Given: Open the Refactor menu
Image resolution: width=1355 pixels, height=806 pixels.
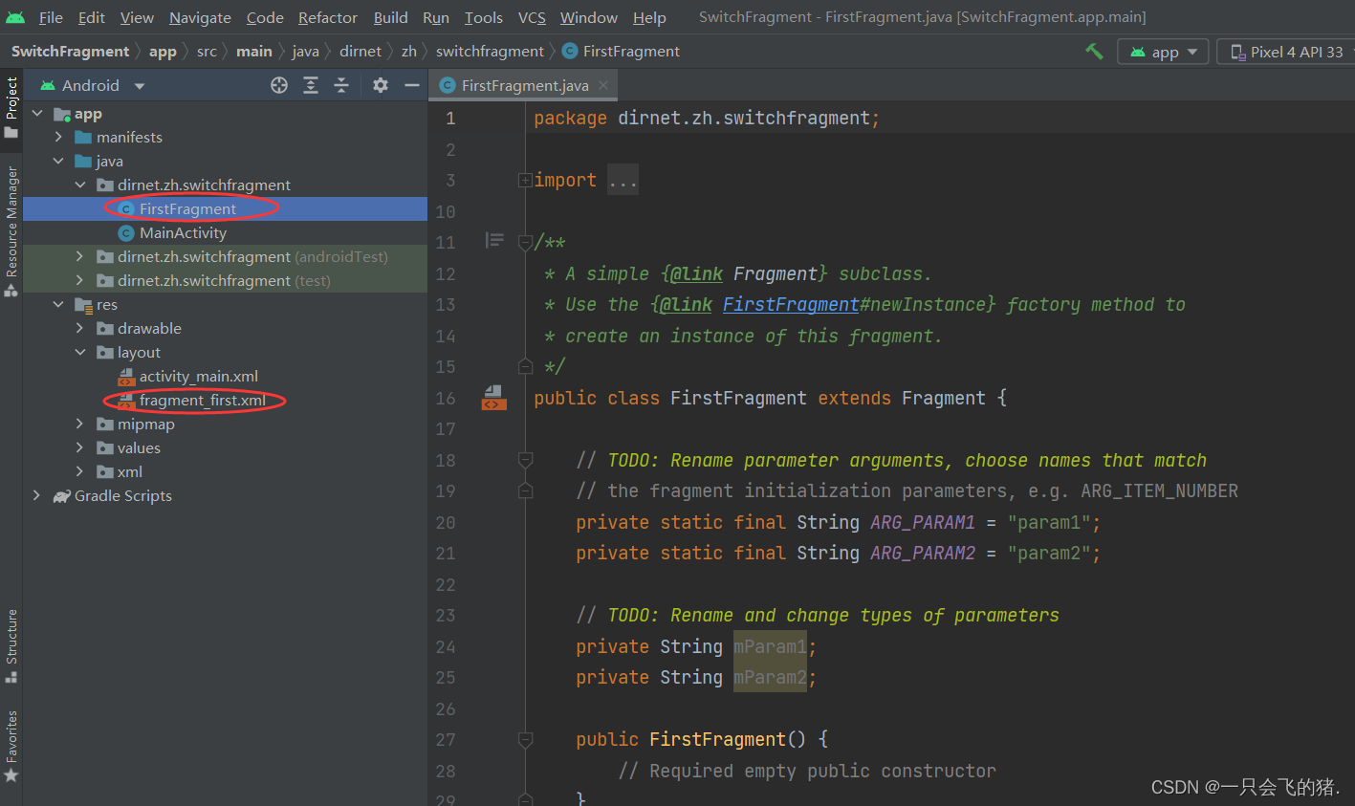Looking at the screenshot, I should coord(328,17).
